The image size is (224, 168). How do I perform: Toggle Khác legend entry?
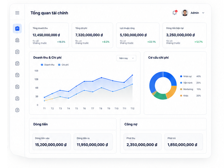pyautogui.click(x=190, y=96)
